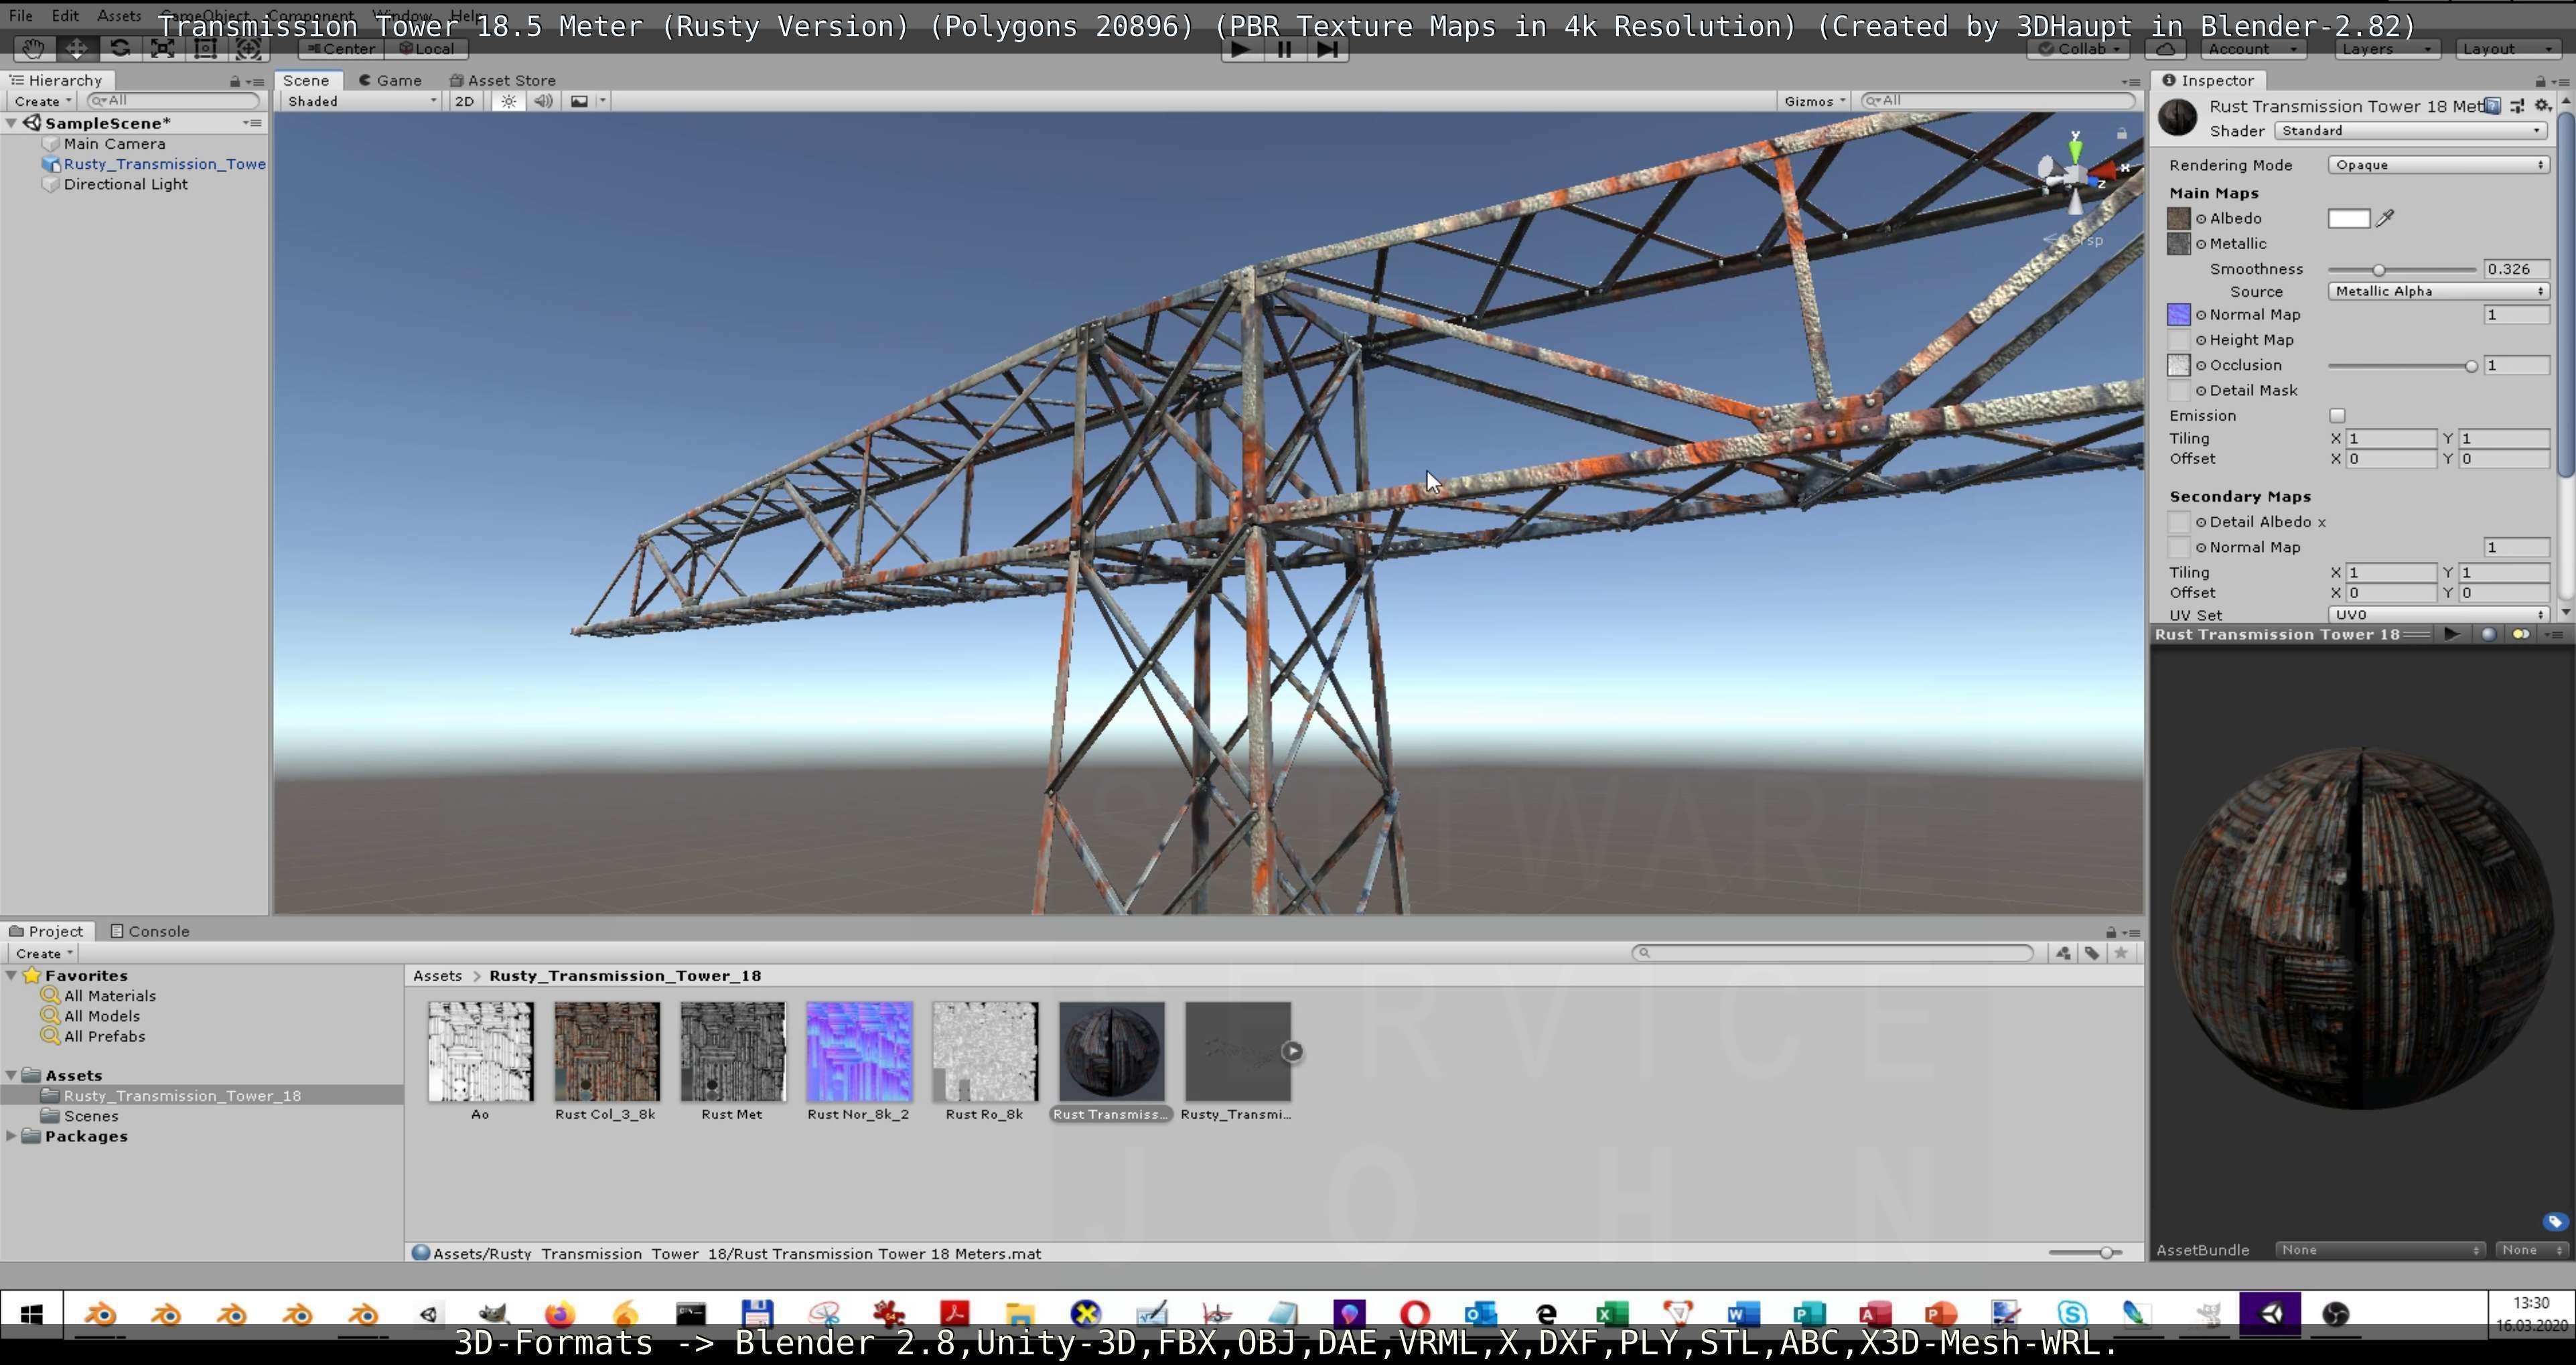Lock the Hierarchy panel

pyautogui.click(x=235, y=81)
